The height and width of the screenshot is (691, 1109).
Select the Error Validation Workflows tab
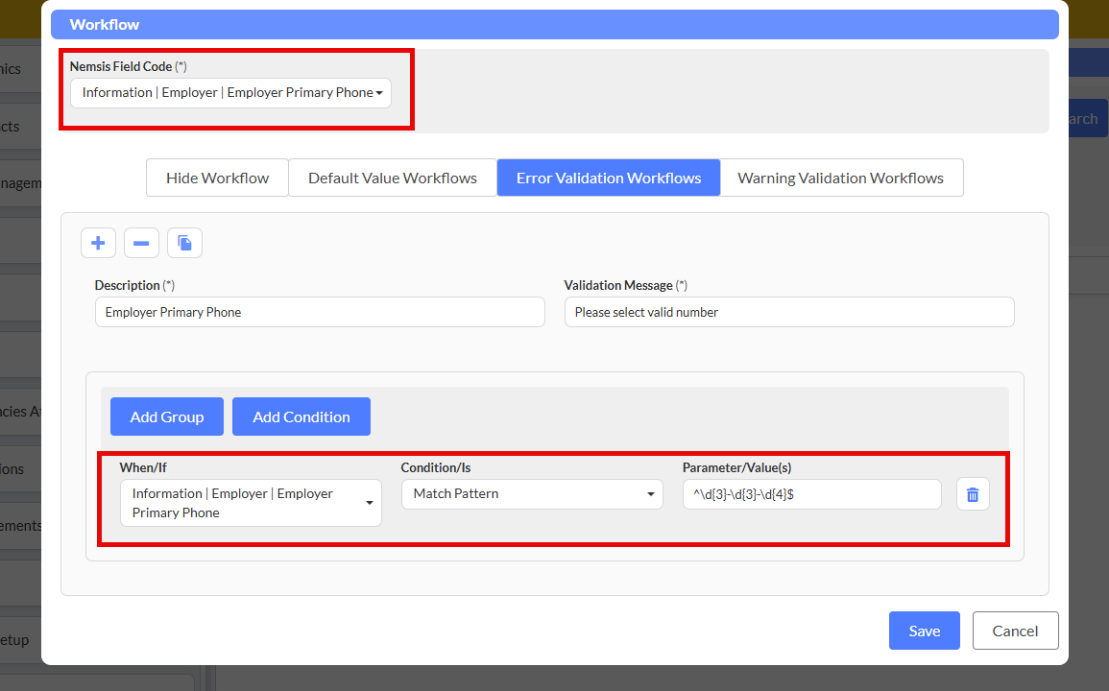(x=609, y=178)
